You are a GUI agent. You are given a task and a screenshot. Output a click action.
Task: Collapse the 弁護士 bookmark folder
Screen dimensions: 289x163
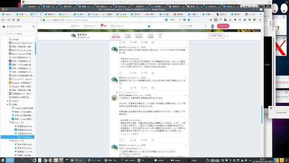pyautogui.click(x=8, y=105)
